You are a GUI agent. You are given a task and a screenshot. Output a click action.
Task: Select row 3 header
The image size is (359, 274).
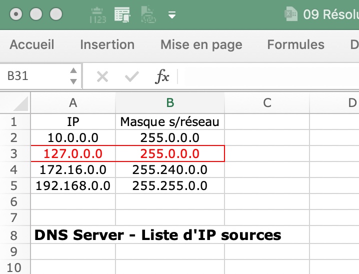(13, 153)
